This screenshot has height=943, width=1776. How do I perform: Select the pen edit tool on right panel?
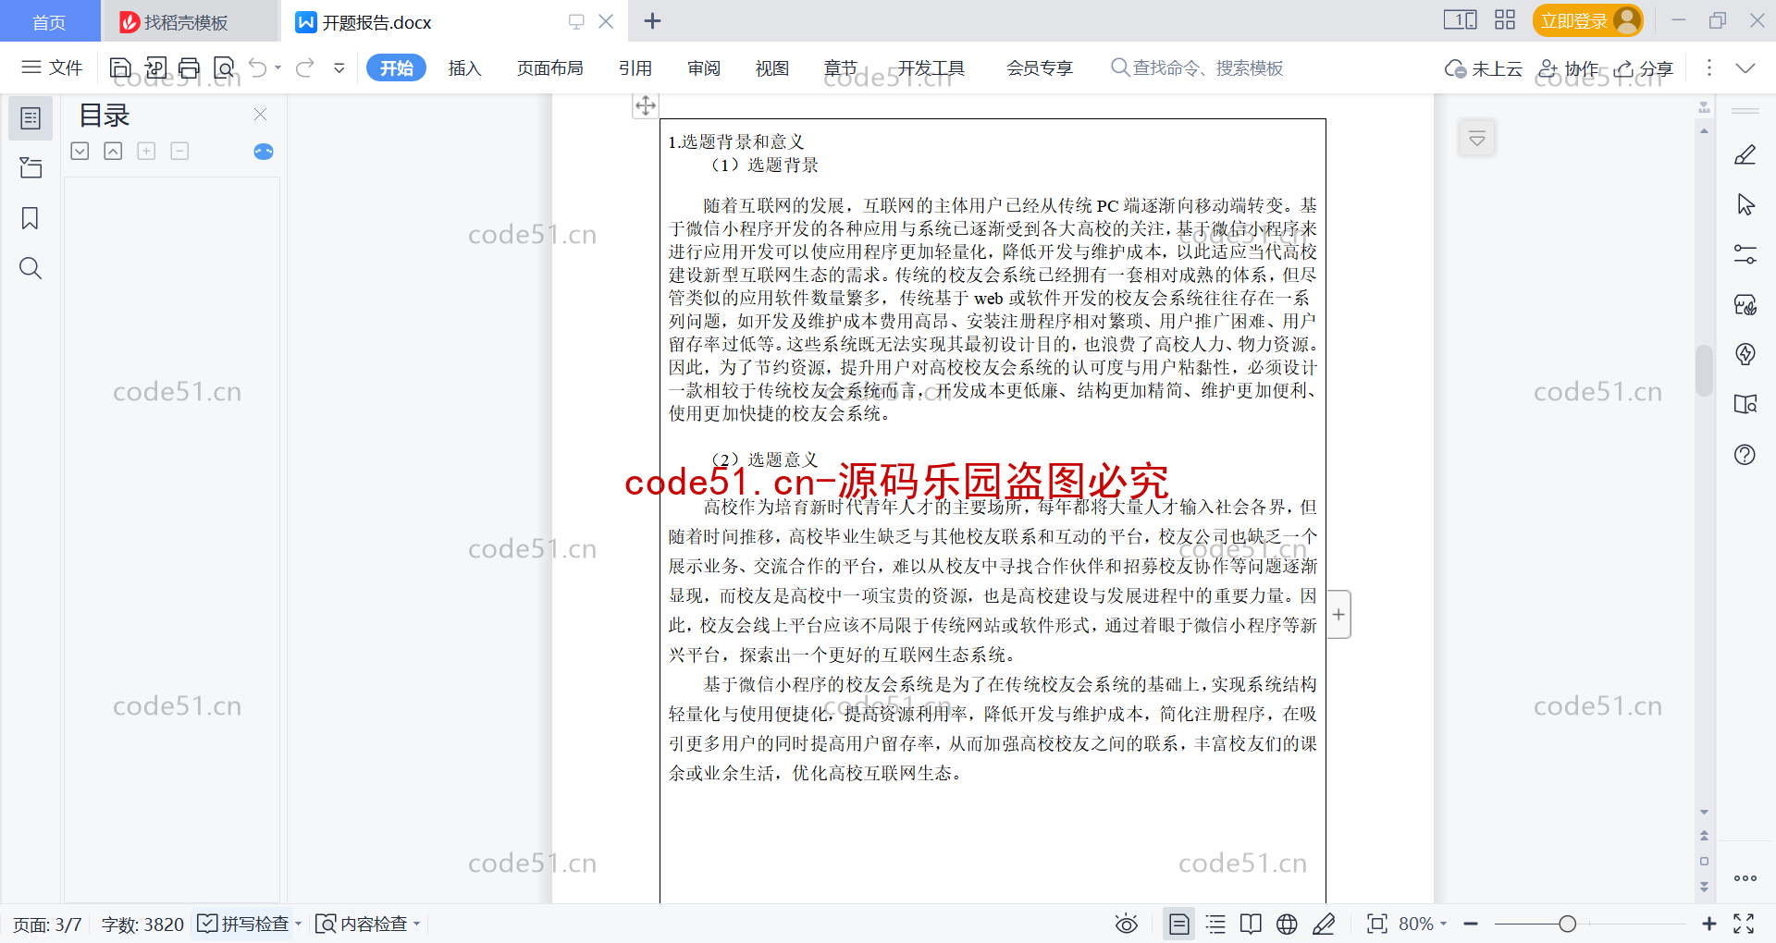[1745, 154]
